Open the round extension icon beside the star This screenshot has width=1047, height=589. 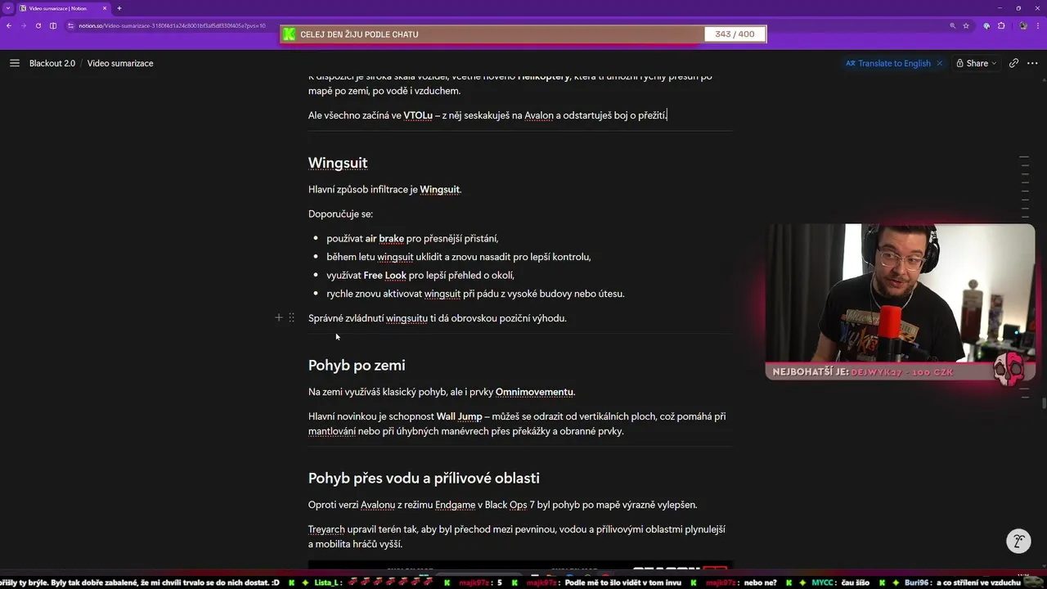point(986,25)
